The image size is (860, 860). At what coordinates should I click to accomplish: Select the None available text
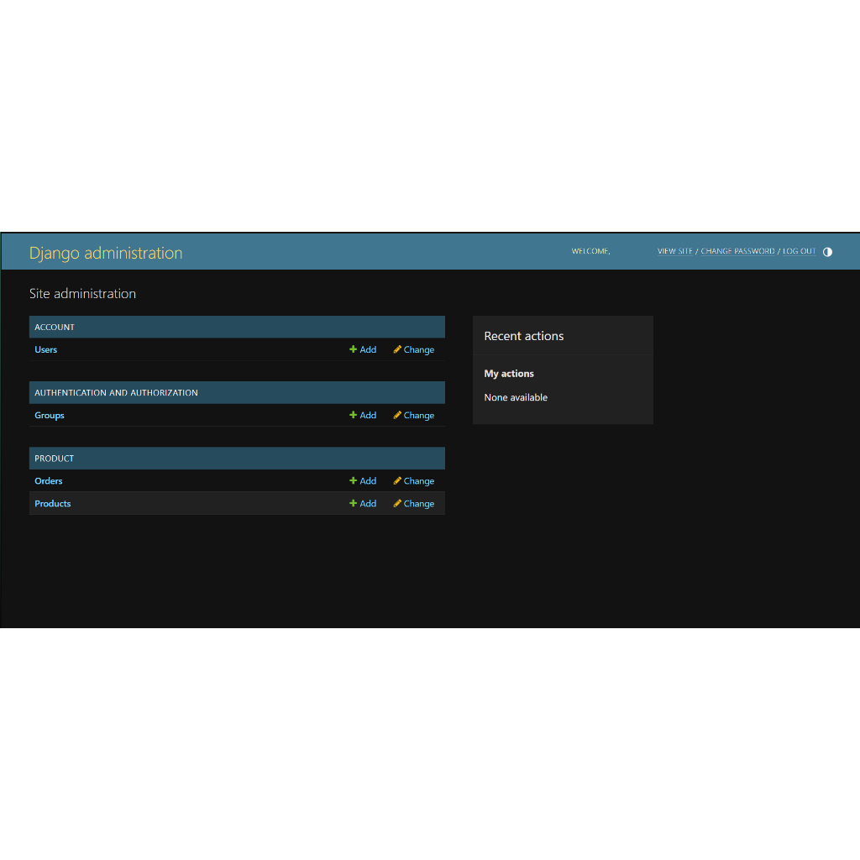coord(516,397)
